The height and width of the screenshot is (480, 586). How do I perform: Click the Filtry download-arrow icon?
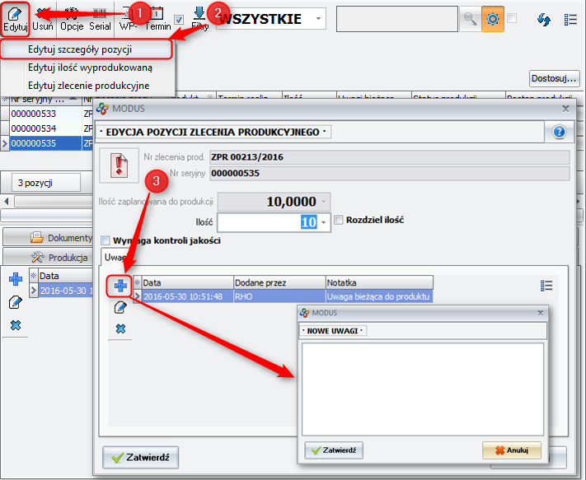click(199, 18)
